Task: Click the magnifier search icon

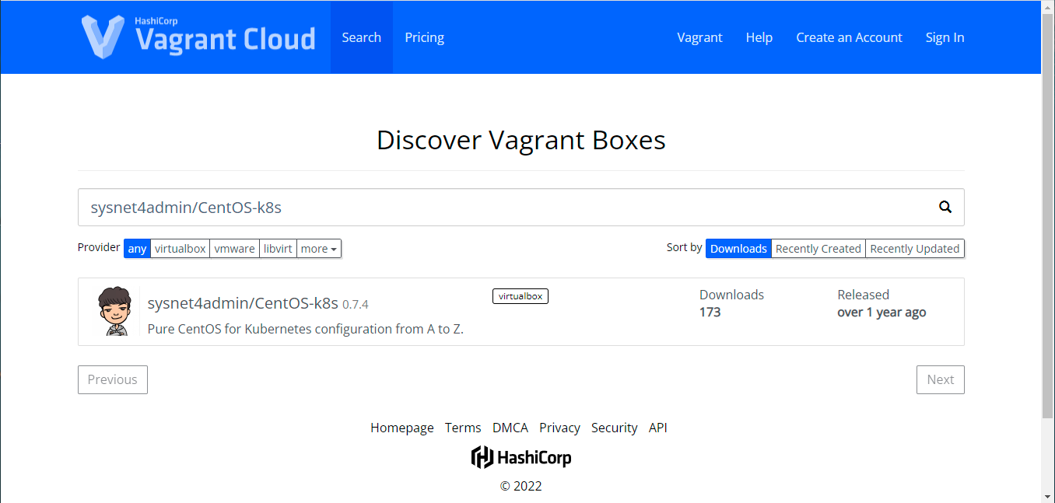Action: pos(945,207)
